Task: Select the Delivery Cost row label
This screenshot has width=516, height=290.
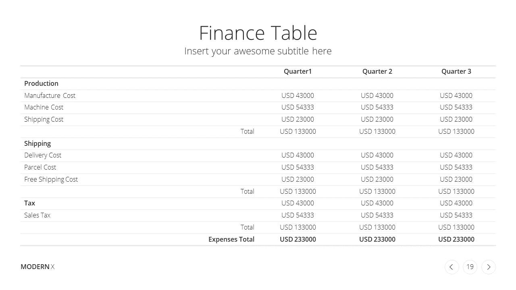Action: coord(43,155)
